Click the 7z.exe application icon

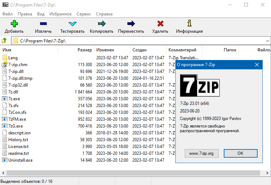tap(5, 99)
